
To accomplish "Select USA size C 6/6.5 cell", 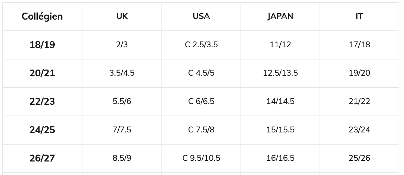I will click(201, 102).
